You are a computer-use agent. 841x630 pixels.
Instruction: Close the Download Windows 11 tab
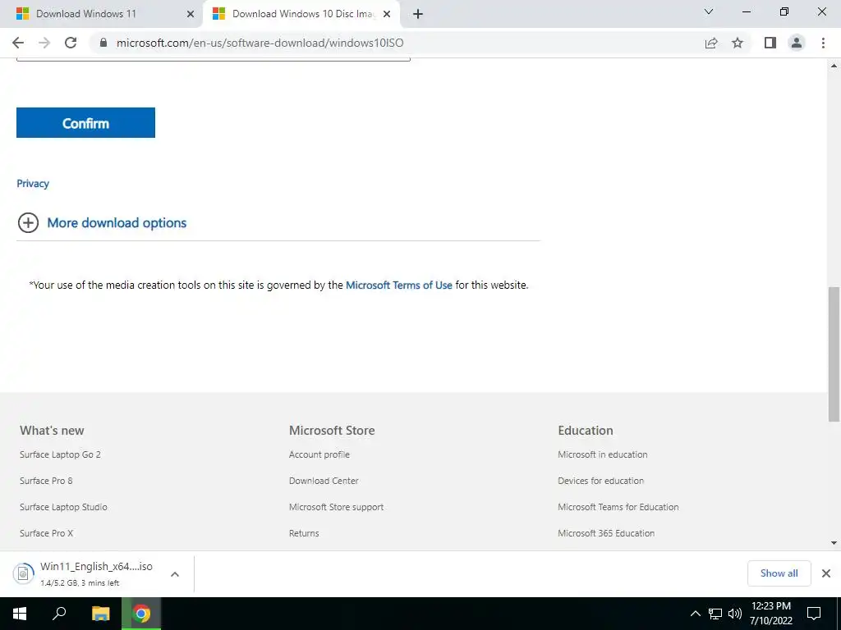coord(191,14)
